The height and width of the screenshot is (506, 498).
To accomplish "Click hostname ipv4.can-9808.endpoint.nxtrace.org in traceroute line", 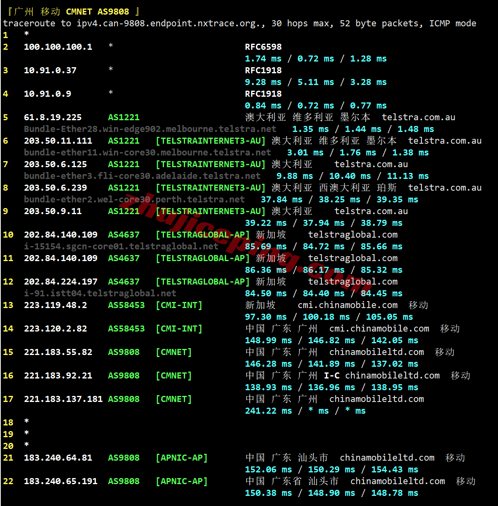I will (168, 23).
